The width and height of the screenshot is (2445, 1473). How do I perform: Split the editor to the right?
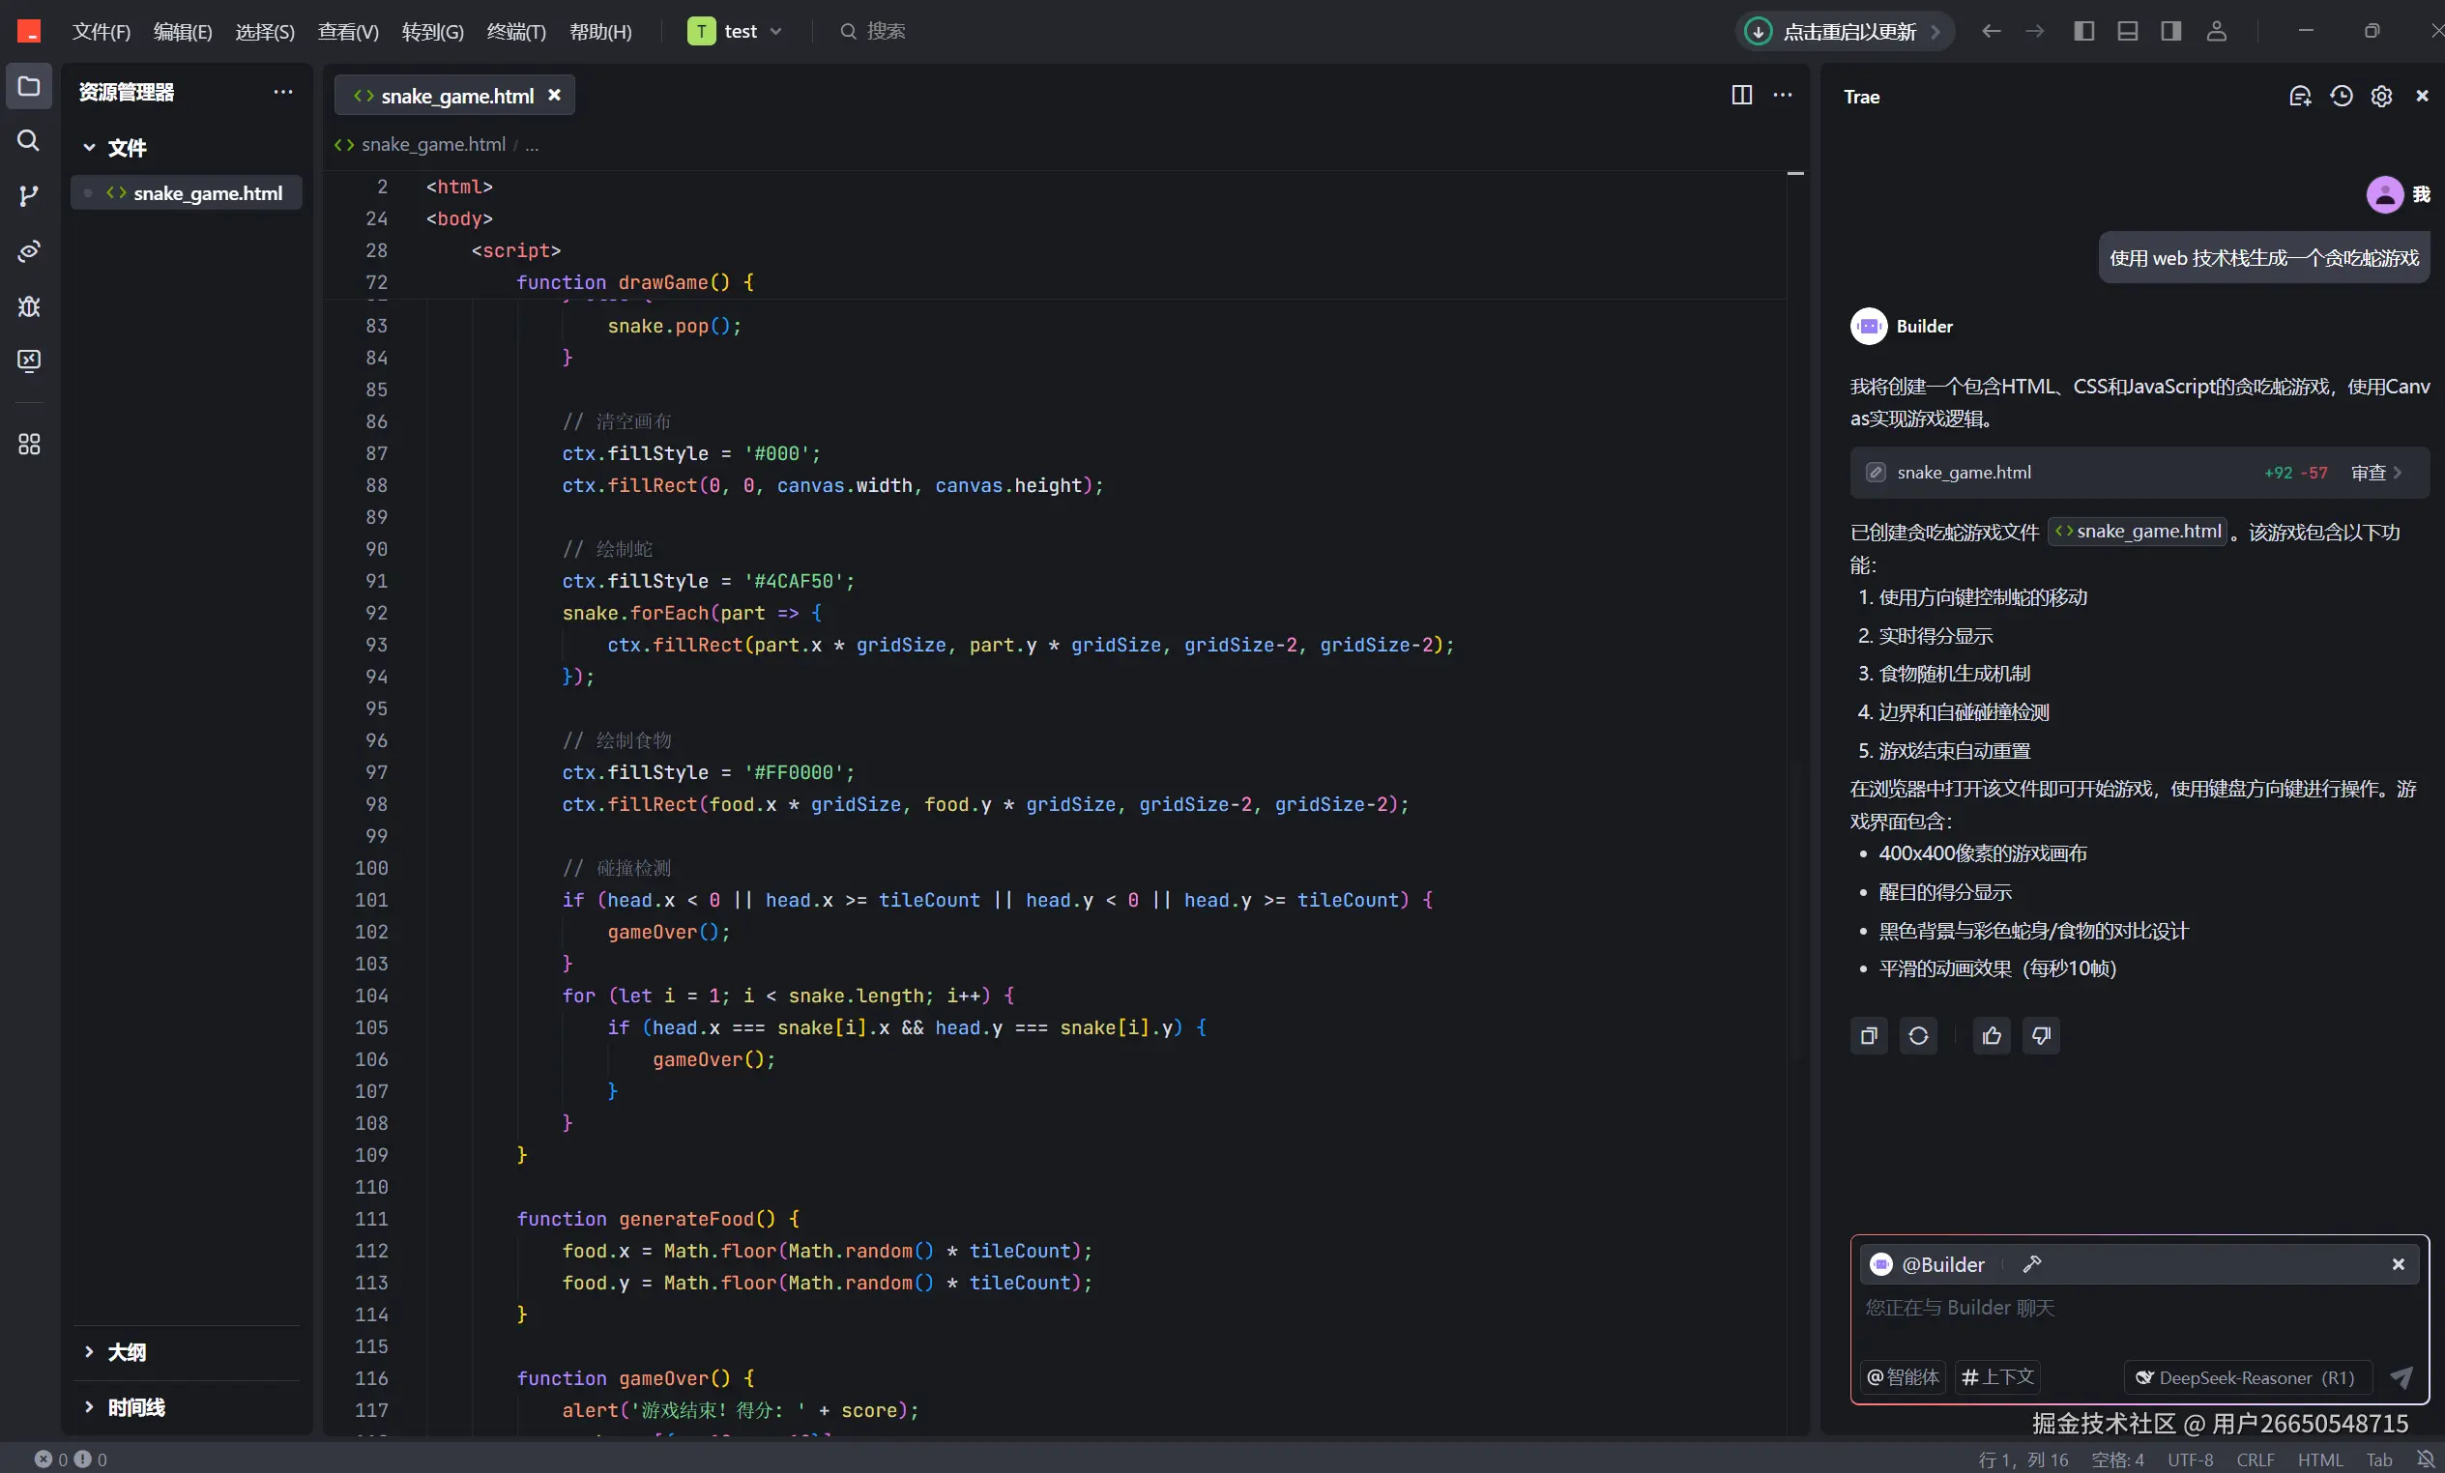coord(1741,96)
